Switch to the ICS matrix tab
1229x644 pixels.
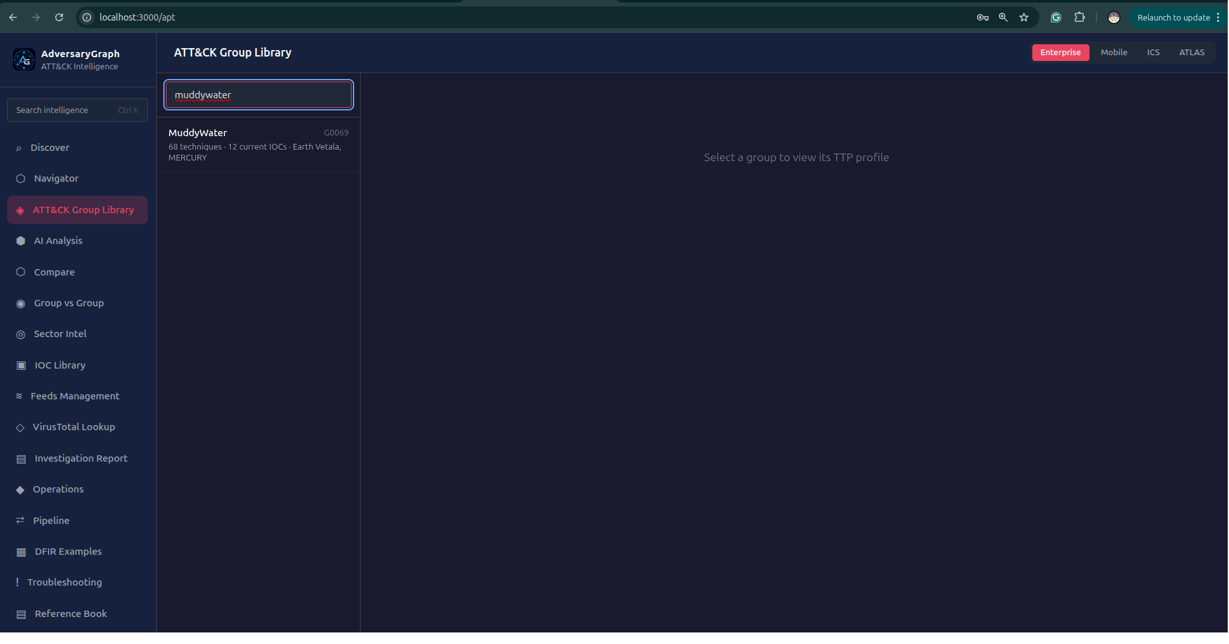(1153, 53)
